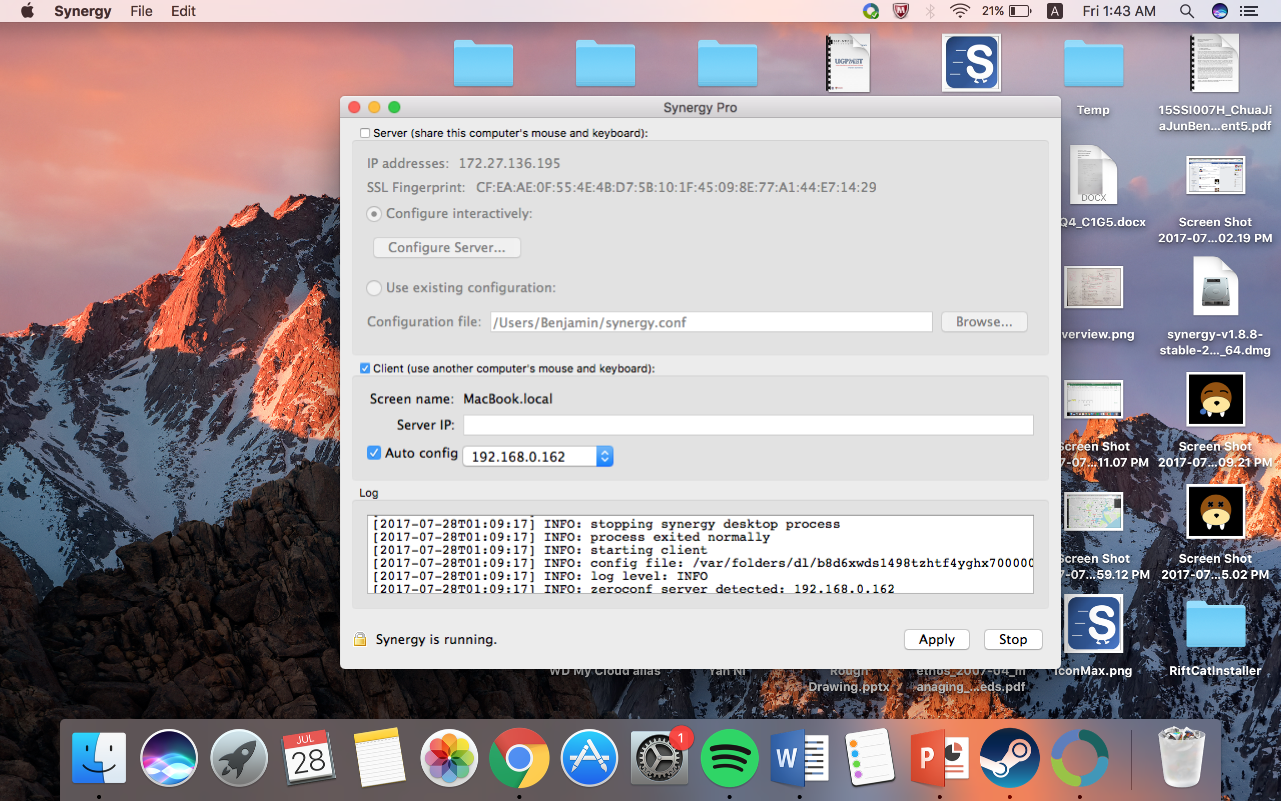Enable the Server checkbox
This screenshot has width=1281, height=801.
click(365, 133)
